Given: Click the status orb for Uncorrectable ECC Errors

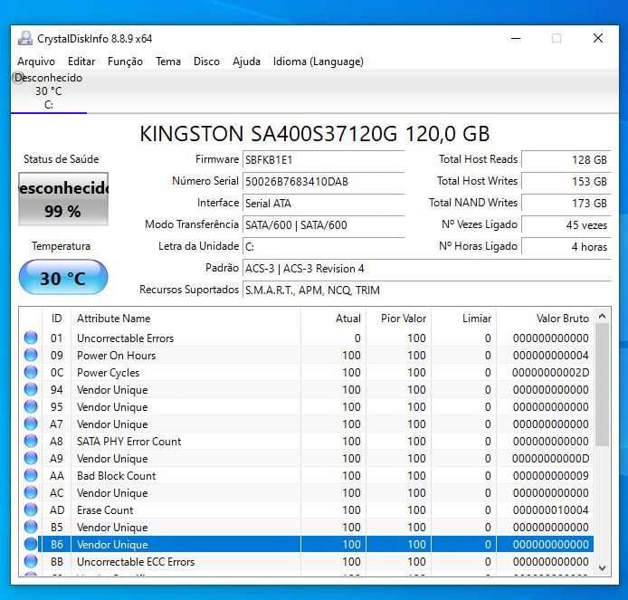Looking at the screenshot, I should (x=31, y=562).
